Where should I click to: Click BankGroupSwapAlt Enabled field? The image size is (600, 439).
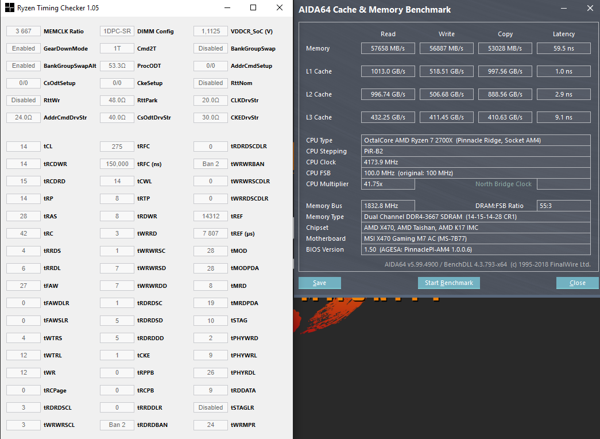coord(24,66)
